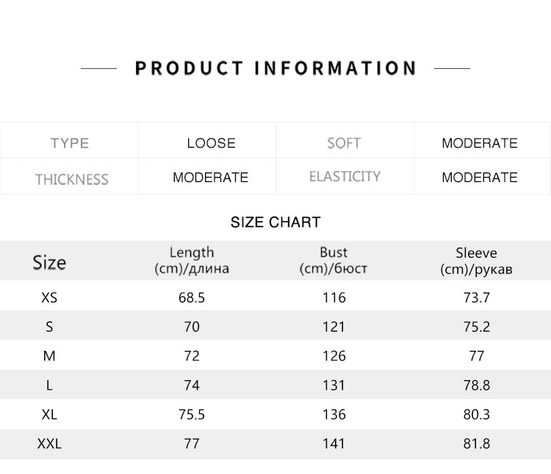Select the TYPE label cell
This screenshot has width=551, height=474.
point(69,140)
